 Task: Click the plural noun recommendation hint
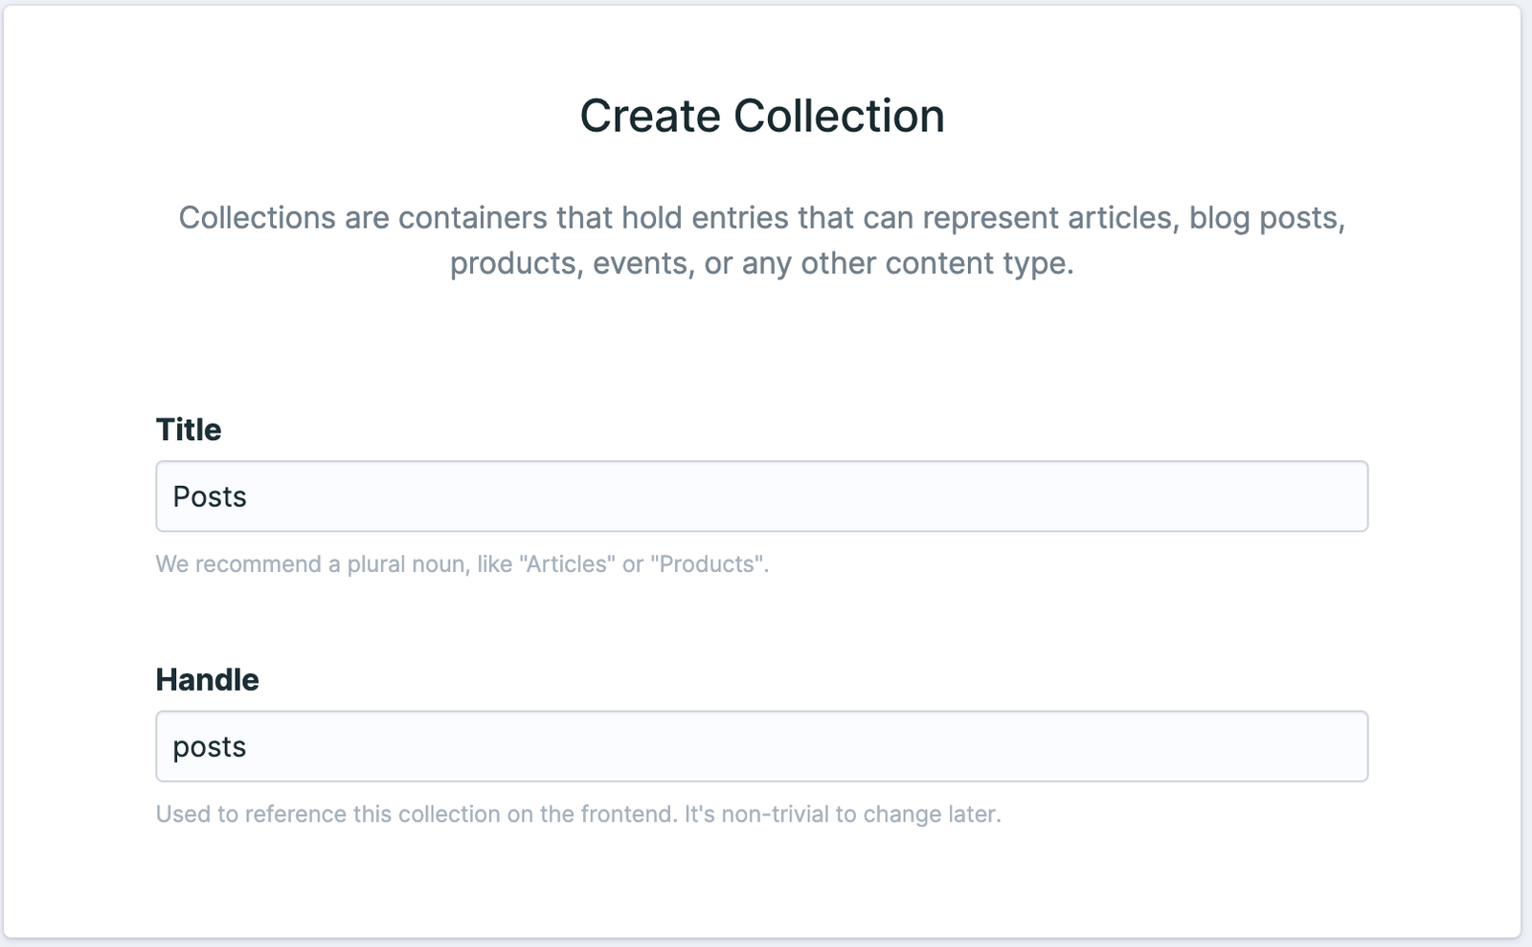462,564
